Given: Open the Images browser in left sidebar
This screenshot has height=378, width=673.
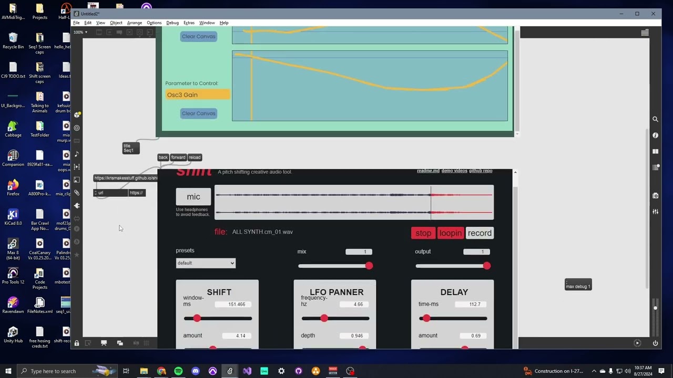Looking at the screenshot, I should [x=77, y=180].
